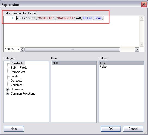This screenshot has height=135, width=148.
Task: Select the Built-in Fields category
Action: pos(19,68)
